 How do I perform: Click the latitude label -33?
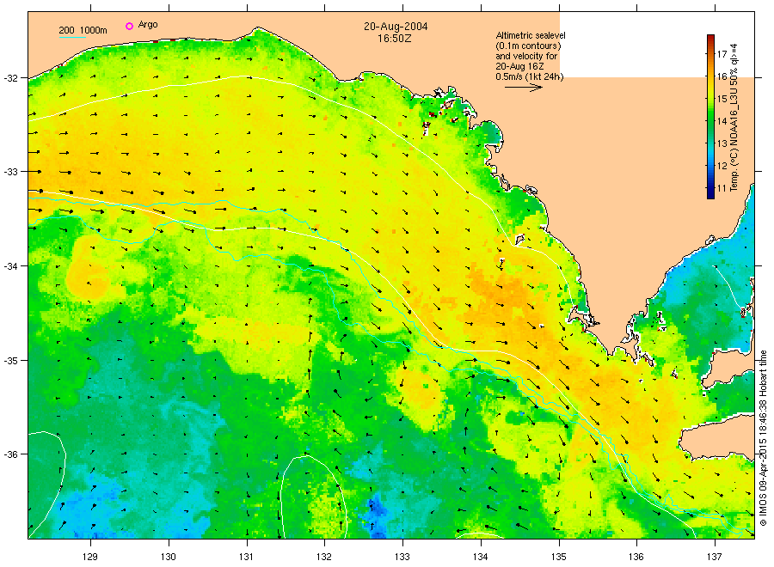pyautogui.click(x=11, y=172)
